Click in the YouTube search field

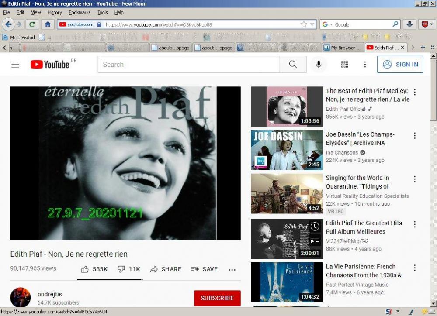pos(188,65)
